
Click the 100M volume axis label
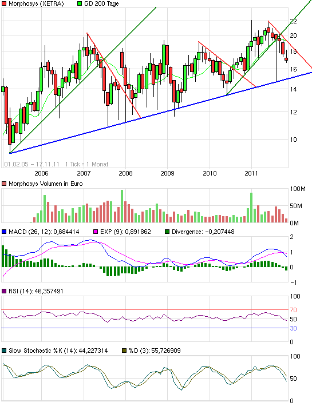tap(298, 189)
